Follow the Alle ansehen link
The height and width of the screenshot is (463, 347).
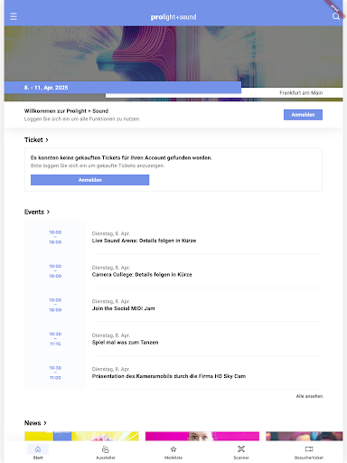point(309,396)
